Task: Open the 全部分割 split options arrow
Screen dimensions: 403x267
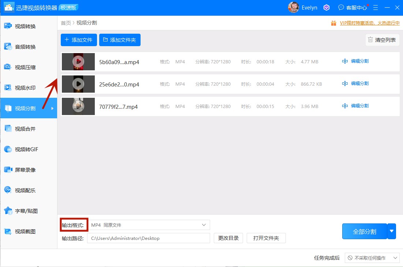Action: 391,231
